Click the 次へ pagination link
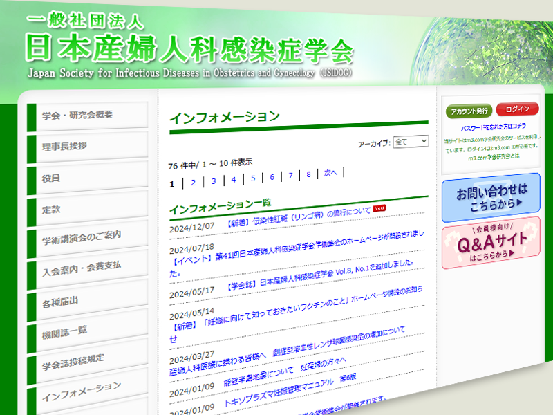The height and width of the screenshot is (415, 553). [331, 173]
